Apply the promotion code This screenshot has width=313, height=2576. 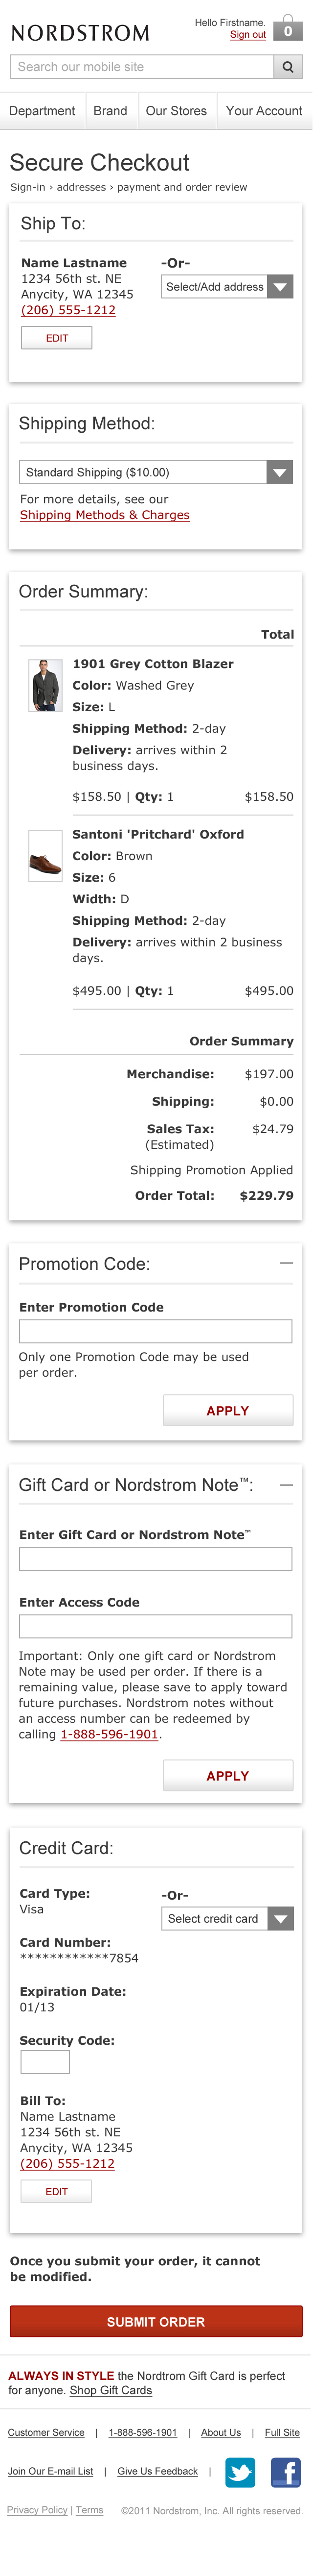pos(228,1410)
